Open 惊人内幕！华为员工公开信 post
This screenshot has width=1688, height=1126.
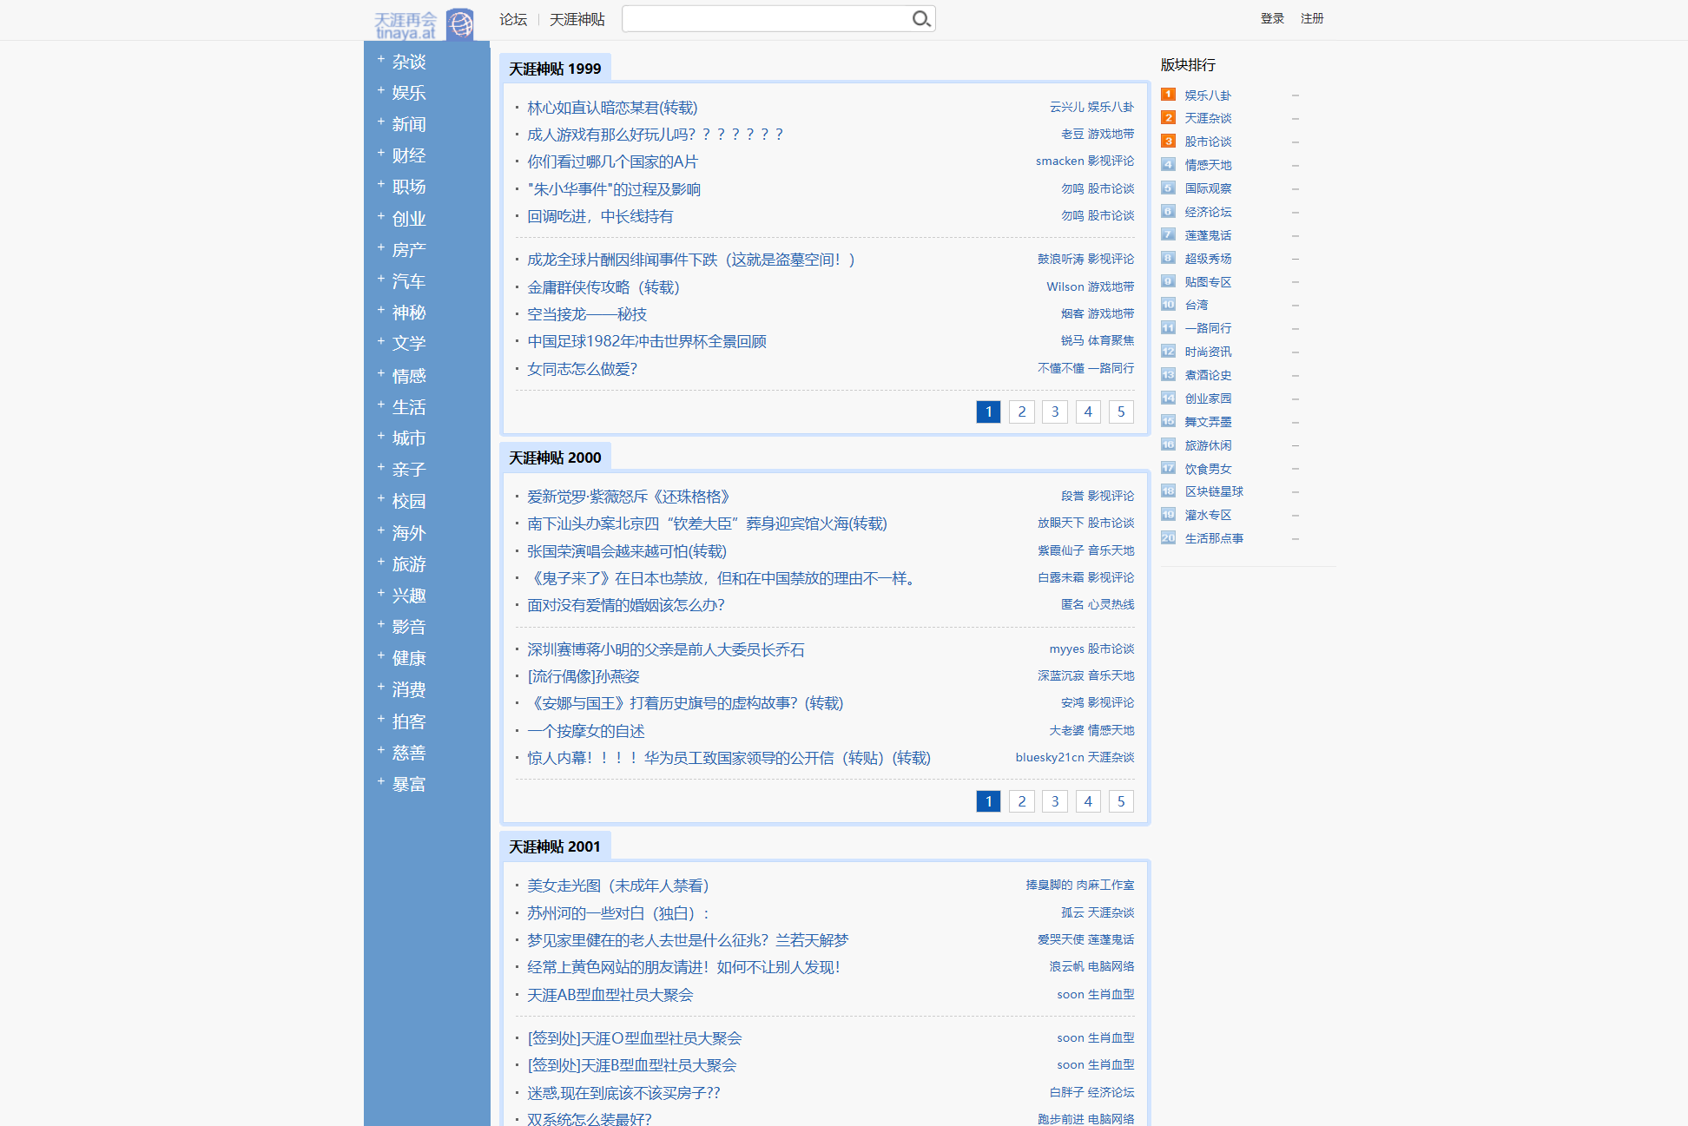(730, 758)
